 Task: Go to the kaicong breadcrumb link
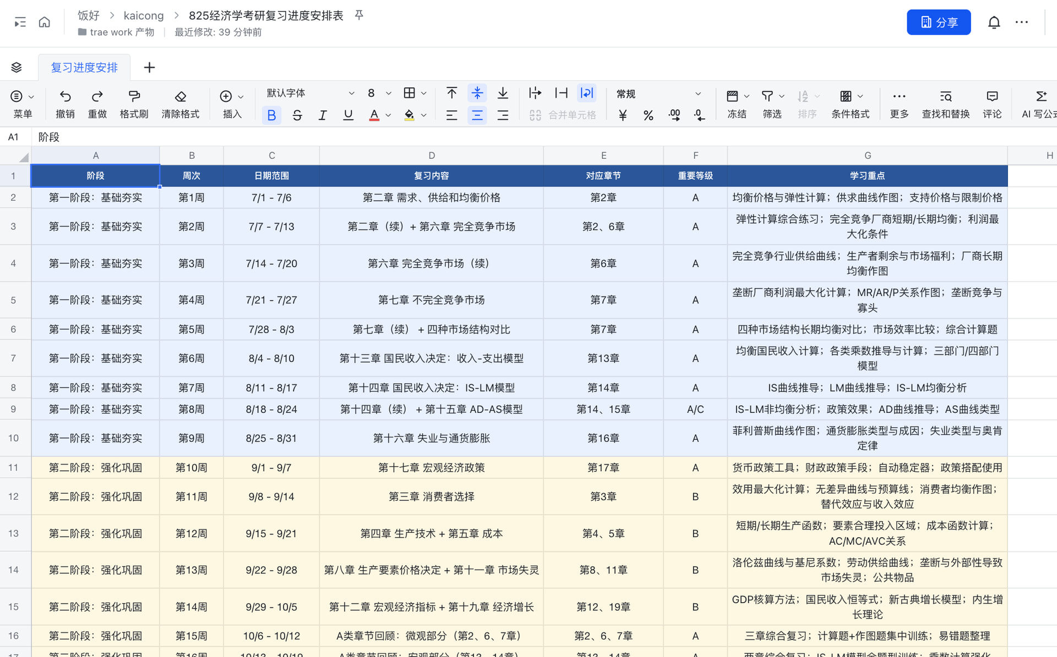point(144,15)
